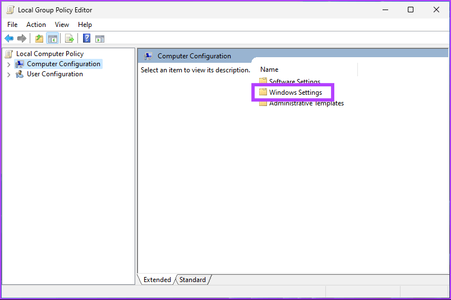451x300 pixels.
Task: Click the User Configuration tree icon
Action: 20,74
